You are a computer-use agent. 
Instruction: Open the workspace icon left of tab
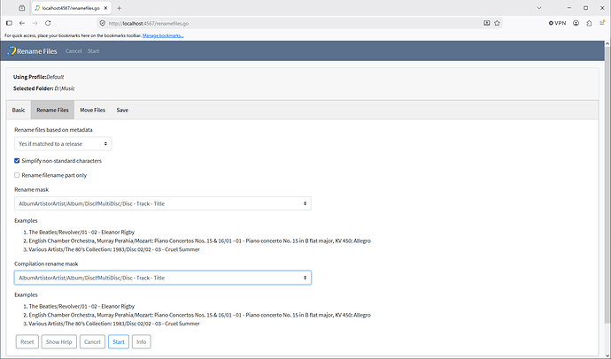(22, 8)
